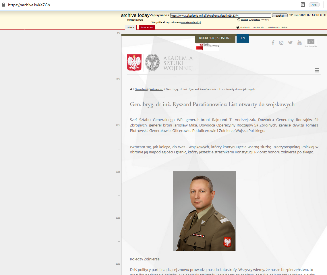Open the YouTube channel icon
Image resolution: width=327 pixels, height=275 pixels.
pyautogui.click(x=299, y=43)
